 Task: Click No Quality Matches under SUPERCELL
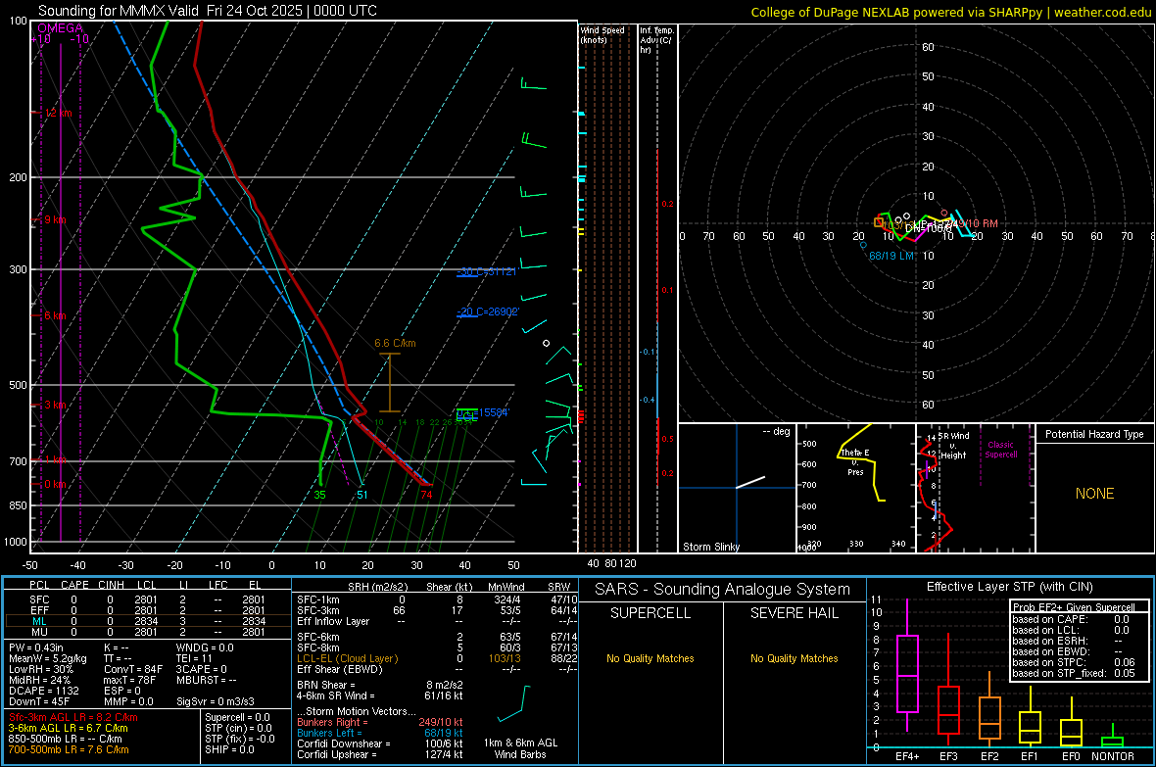click(x=650, y=658)
